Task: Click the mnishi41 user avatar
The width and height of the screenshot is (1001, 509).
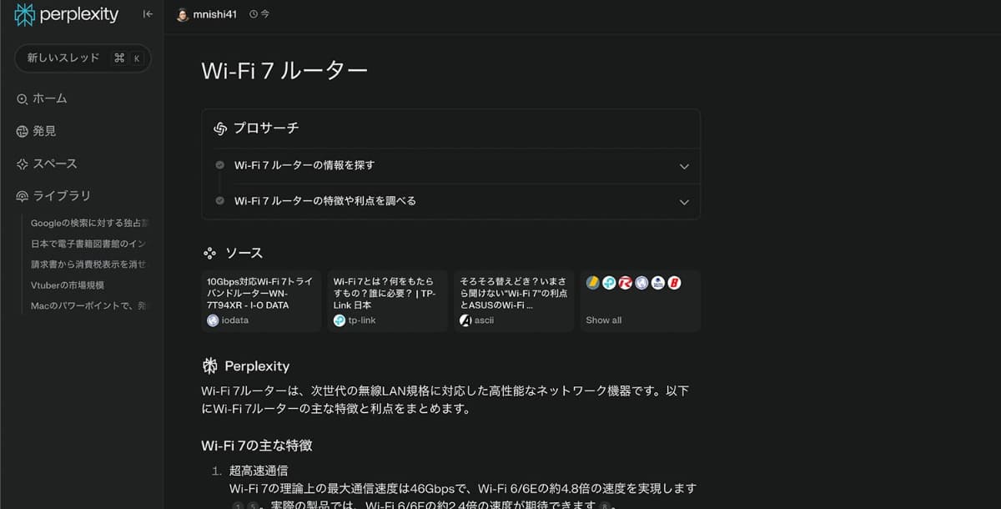Action: [x=183, y=13]
